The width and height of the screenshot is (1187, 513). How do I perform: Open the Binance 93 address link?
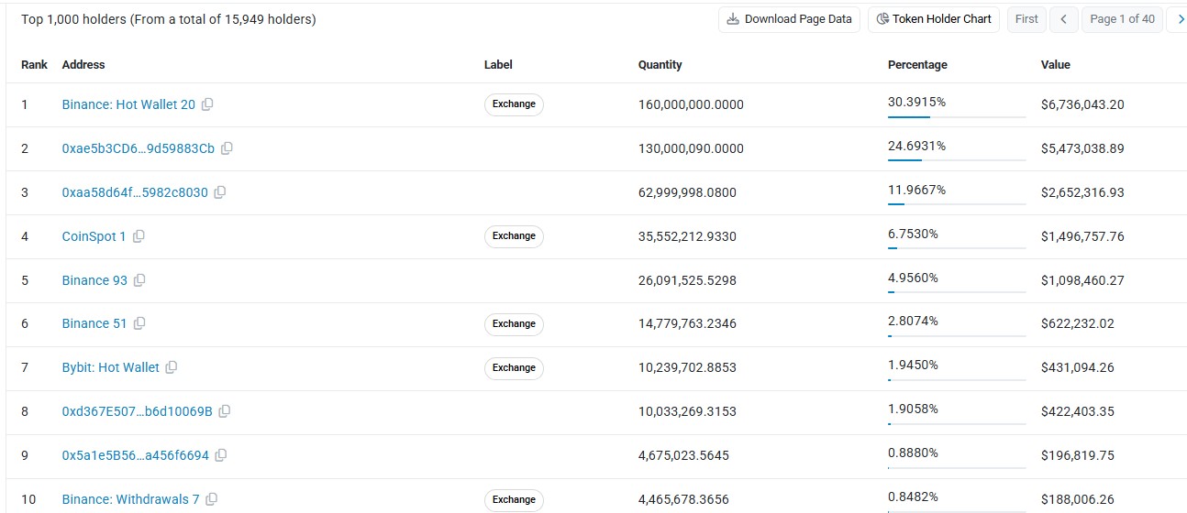[x=94, y=280]
